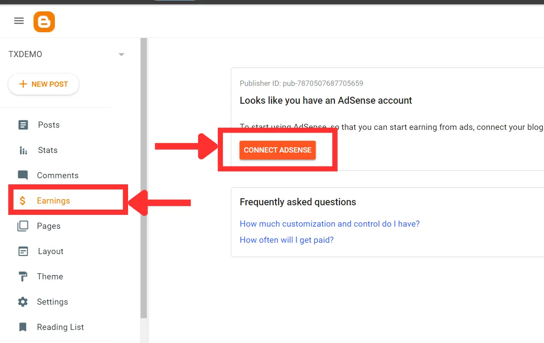Select the Earnings dollar icon
Screen dimensions: 544x343
tap(22, 200)
